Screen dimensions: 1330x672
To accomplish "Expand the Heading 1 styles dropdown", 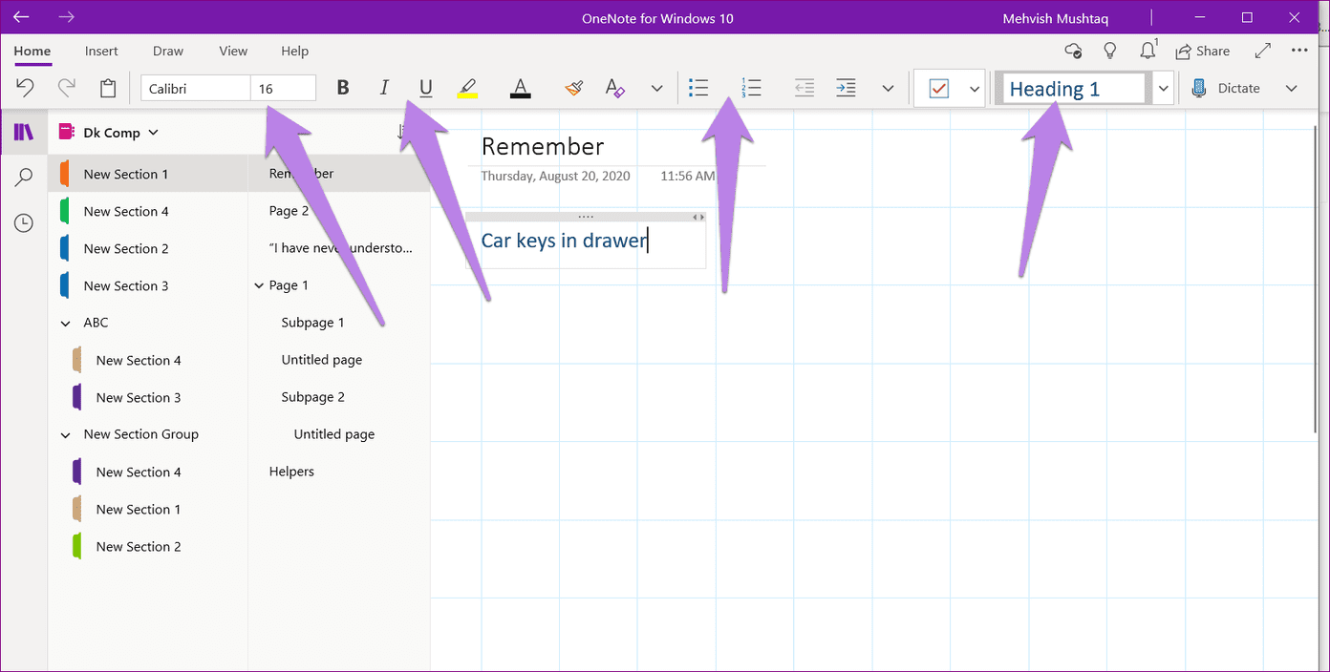I will pos(1163,89).
